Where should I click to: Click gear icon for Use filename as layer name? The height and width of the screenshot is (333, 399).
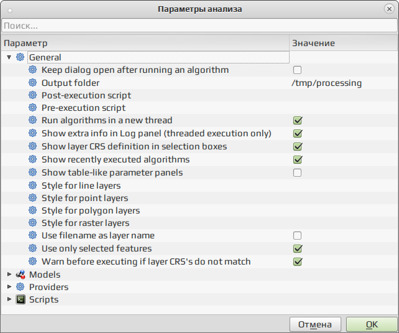tap(32, 235)
